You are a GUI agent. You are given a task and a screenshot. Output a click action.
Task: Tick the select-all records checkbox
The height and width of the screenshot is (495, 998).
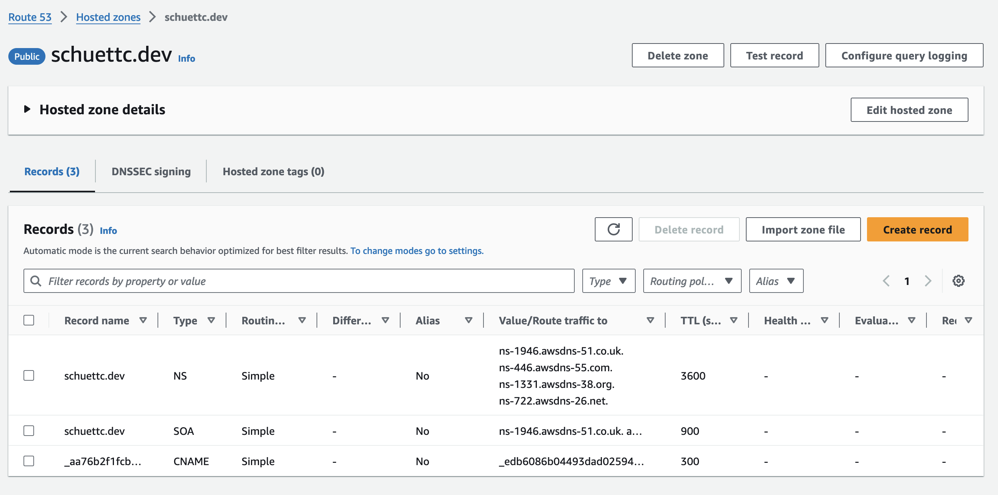(29, 320)
